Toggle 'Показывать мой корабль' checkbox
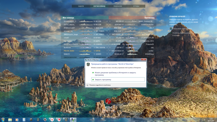Screen dimensions: 217x122 [x=171, y=29]
